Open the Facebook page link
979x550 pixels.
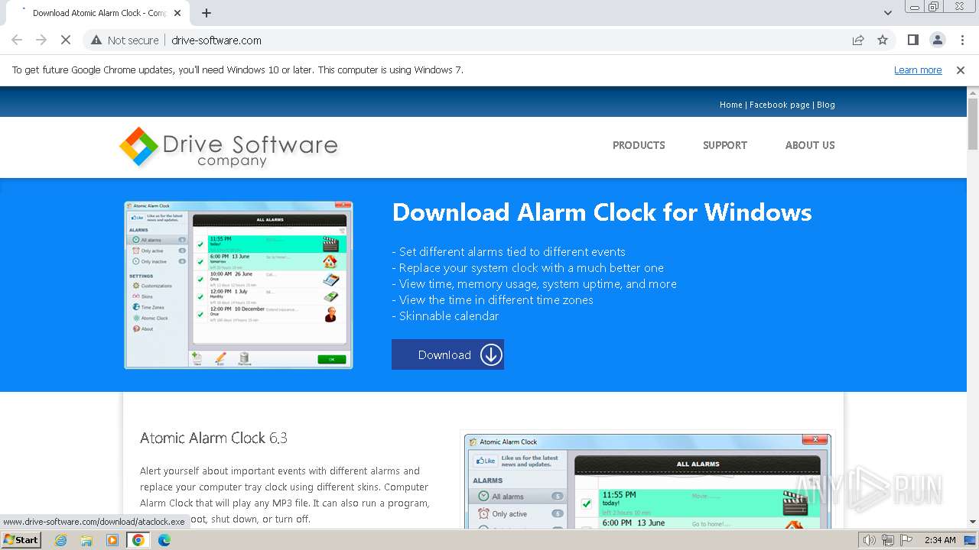click(x=779, y=105)
